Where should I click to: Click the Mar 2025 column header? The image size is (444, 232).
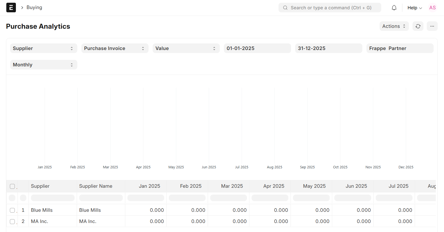click(229, 186)
